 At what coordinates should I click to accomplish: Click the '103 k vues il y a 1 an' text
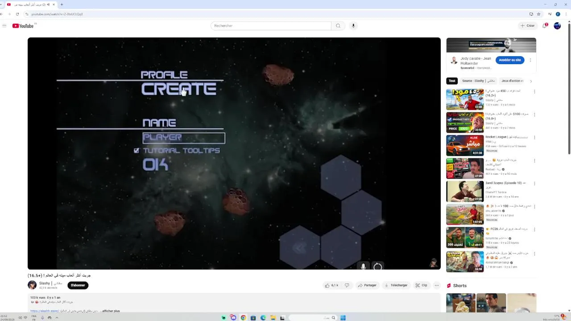(x=45, y=297)
